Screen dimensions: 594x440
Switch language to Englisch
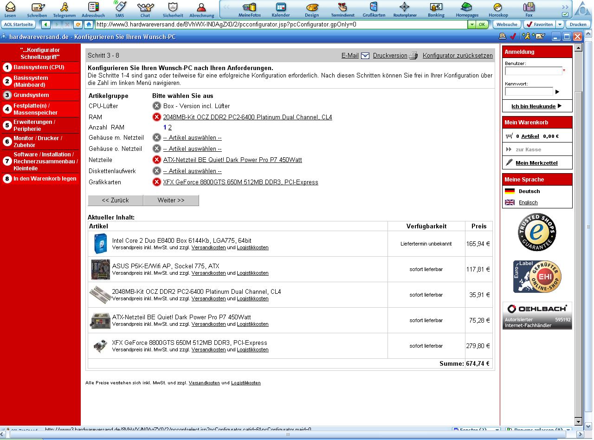pos(528,202)
